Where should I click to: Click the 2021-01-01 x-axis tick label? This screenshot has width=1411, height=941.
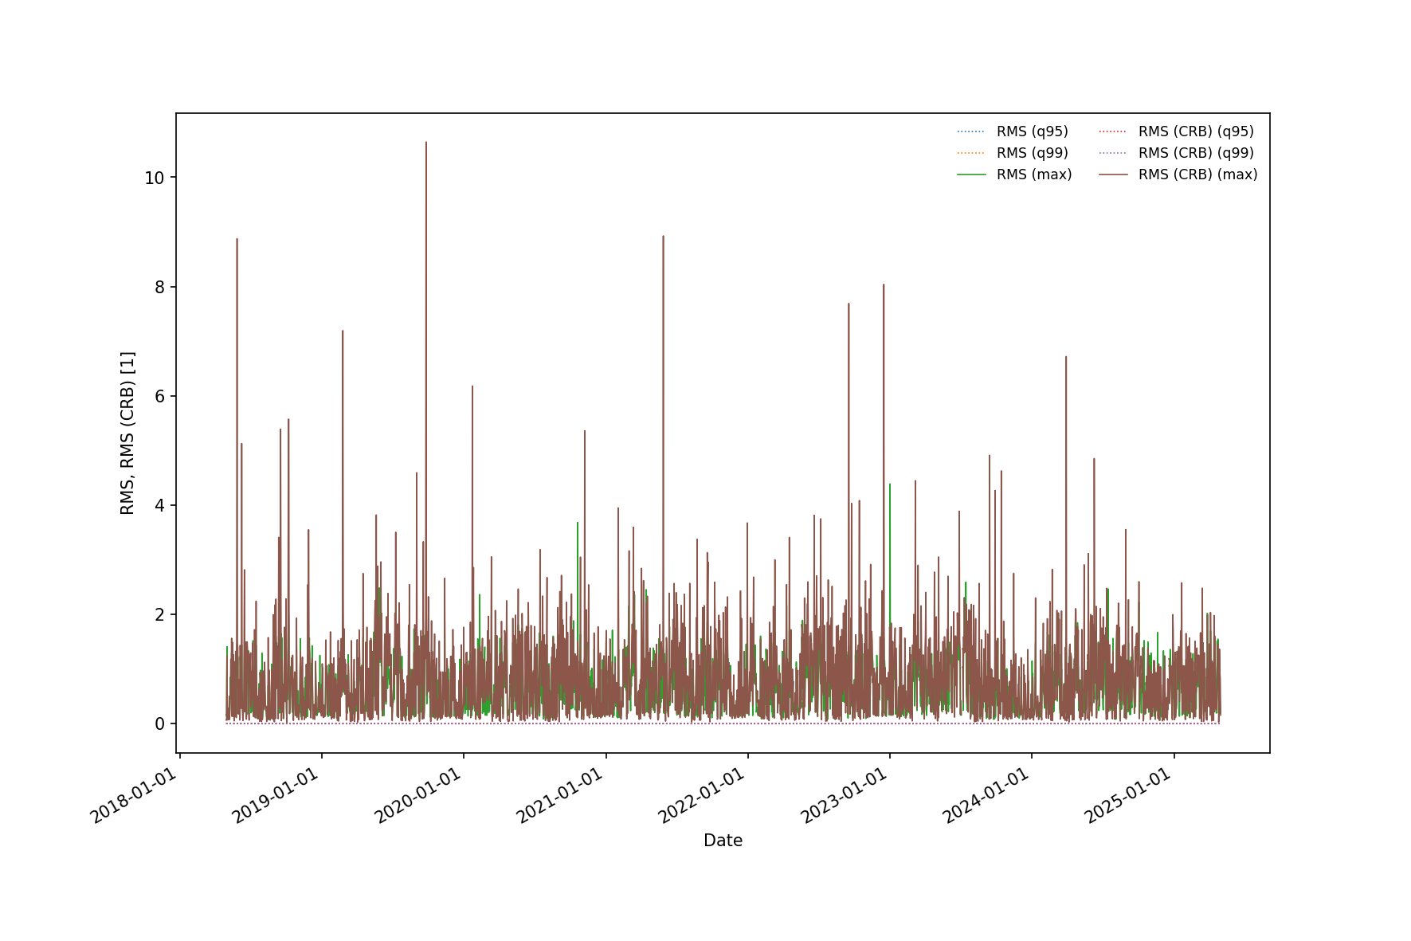[x=560, y=795]
